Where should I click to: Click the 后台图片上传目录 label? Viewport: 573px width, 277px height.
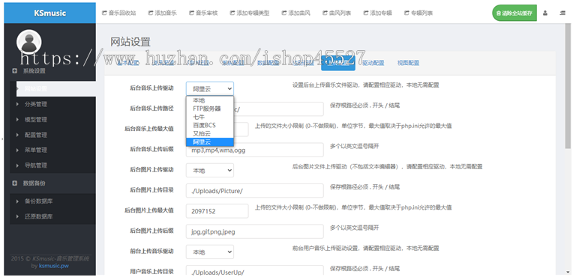(x=151, y=189)
